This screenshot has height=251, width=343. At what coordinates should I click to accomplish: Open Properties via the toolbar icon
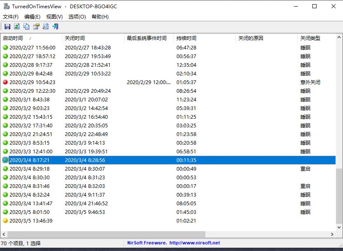[x=36, y=27]
